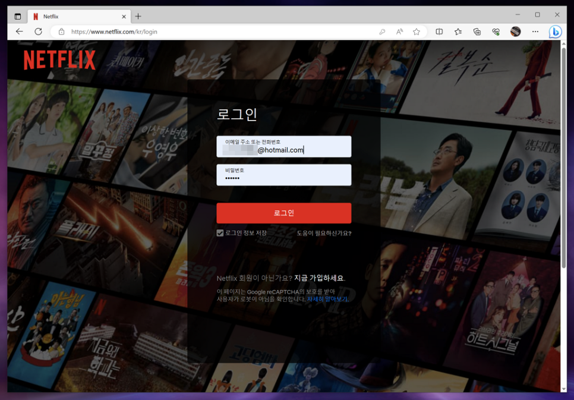The width and height of the screenshot is (574, 400).
Task: Open Browser essentials heart icon
Action: pos(496,32)
